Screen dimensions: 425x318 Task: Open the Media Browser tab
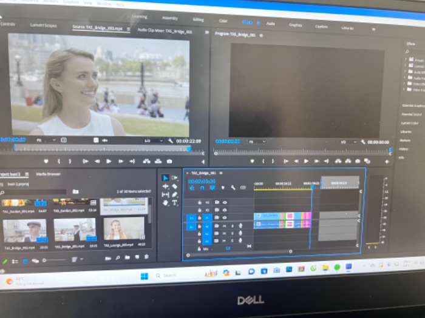pos(48,174)
